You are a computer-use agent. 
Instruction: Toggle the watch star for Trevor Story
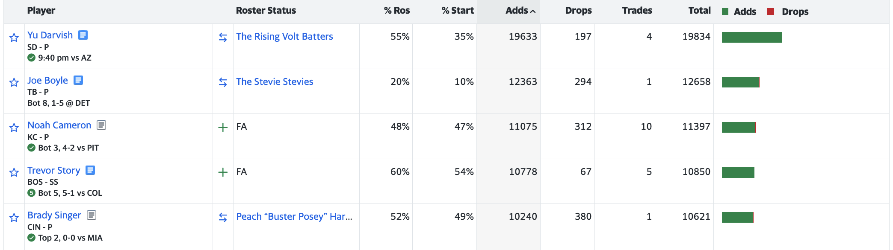click(14, 172)
